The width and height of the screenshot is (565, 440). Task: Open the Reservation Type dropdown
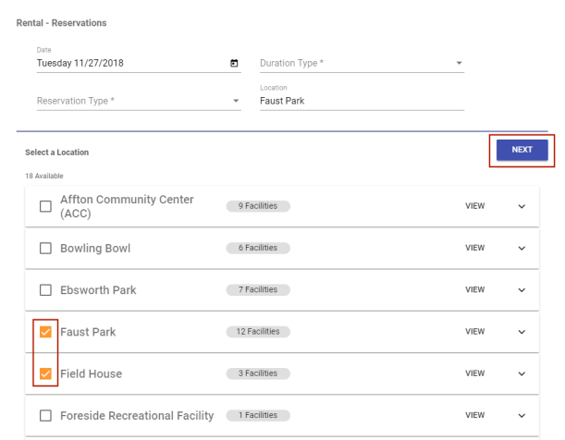(x=137, y=101)
